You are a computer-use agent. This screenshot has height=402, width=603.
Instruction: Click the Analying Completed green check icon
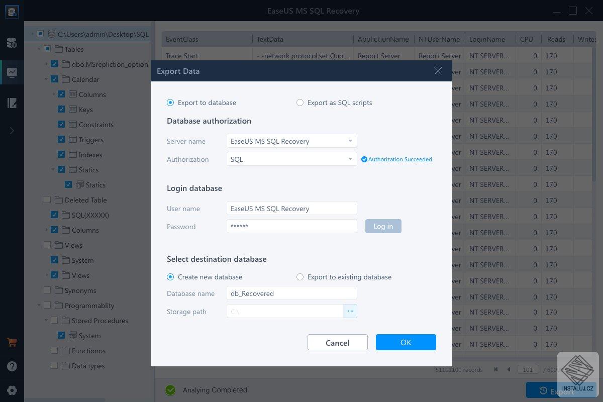[170, 390]
